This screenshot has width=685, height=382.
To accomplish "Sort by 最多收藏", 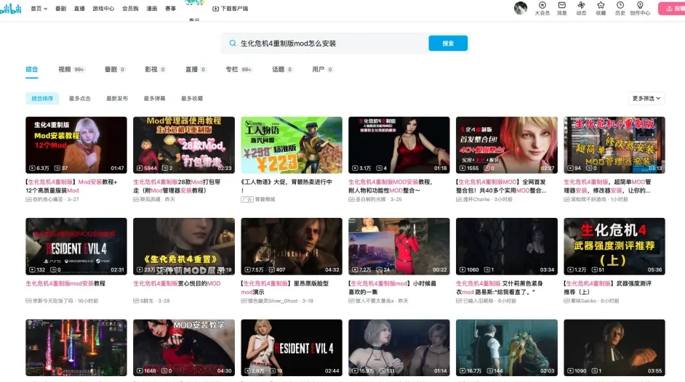I will click(192, 99).
